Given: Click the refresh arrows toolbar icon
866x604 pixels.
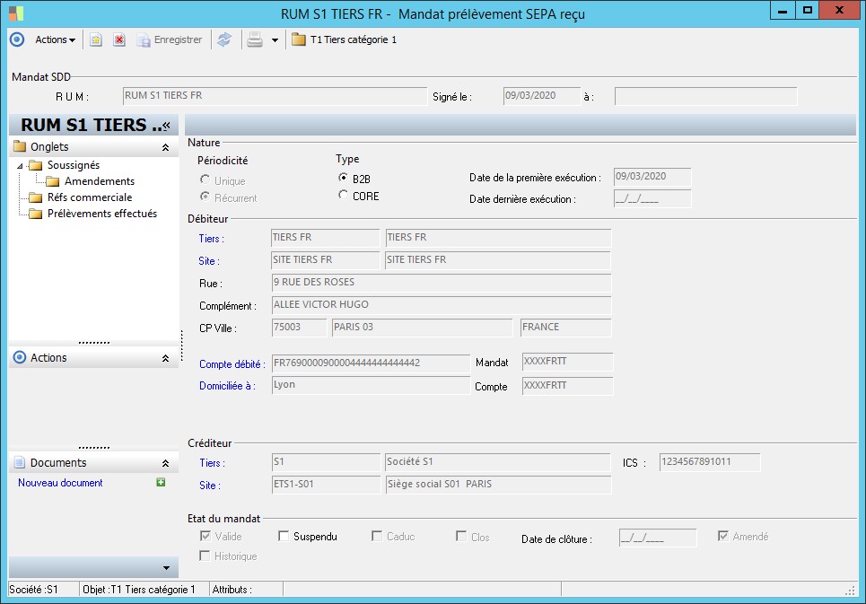Looking at the screenshot, I should pos(224,40).
